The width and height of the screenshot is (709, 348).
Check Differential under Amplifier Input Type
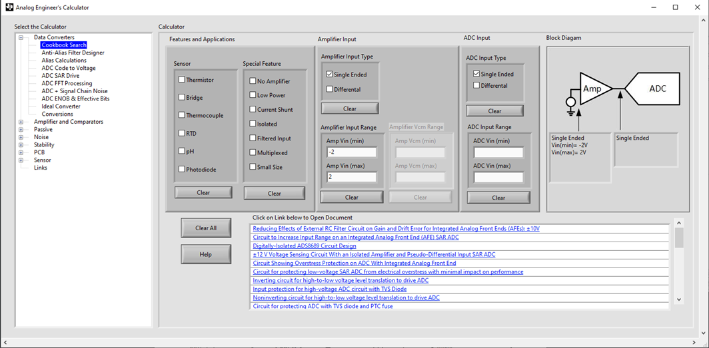point(330,89)
